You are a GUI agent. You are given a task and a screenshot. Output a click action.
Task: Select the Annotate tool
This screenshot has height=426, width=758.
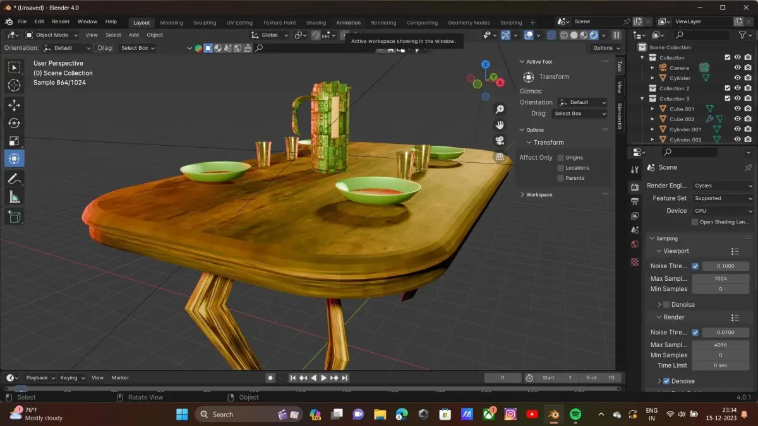(x=14, y=179)
